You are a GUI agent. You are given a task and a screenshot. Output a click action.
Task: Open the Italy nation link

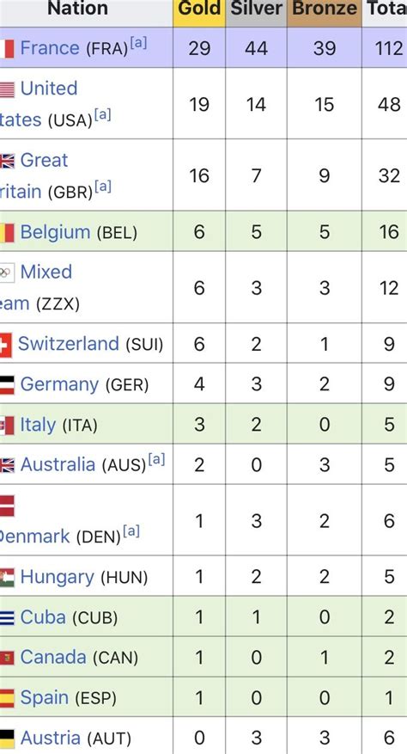[38, 425]
